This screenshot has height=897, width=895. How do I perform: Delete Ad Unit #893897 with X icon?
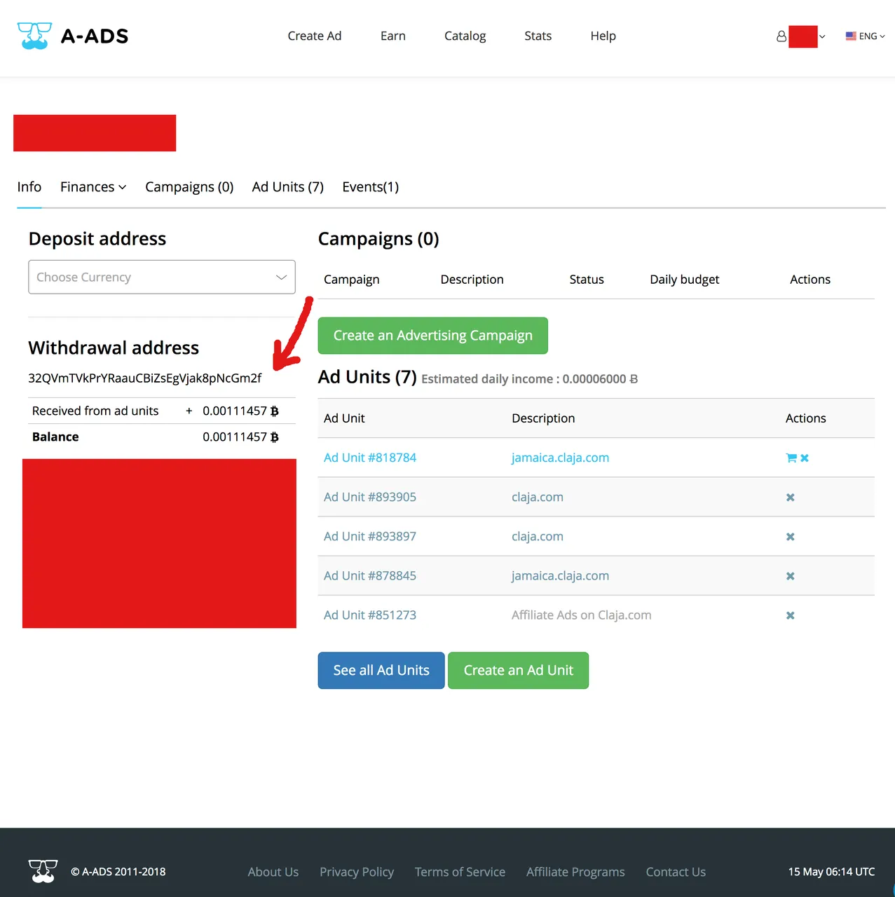pos(790,537)
